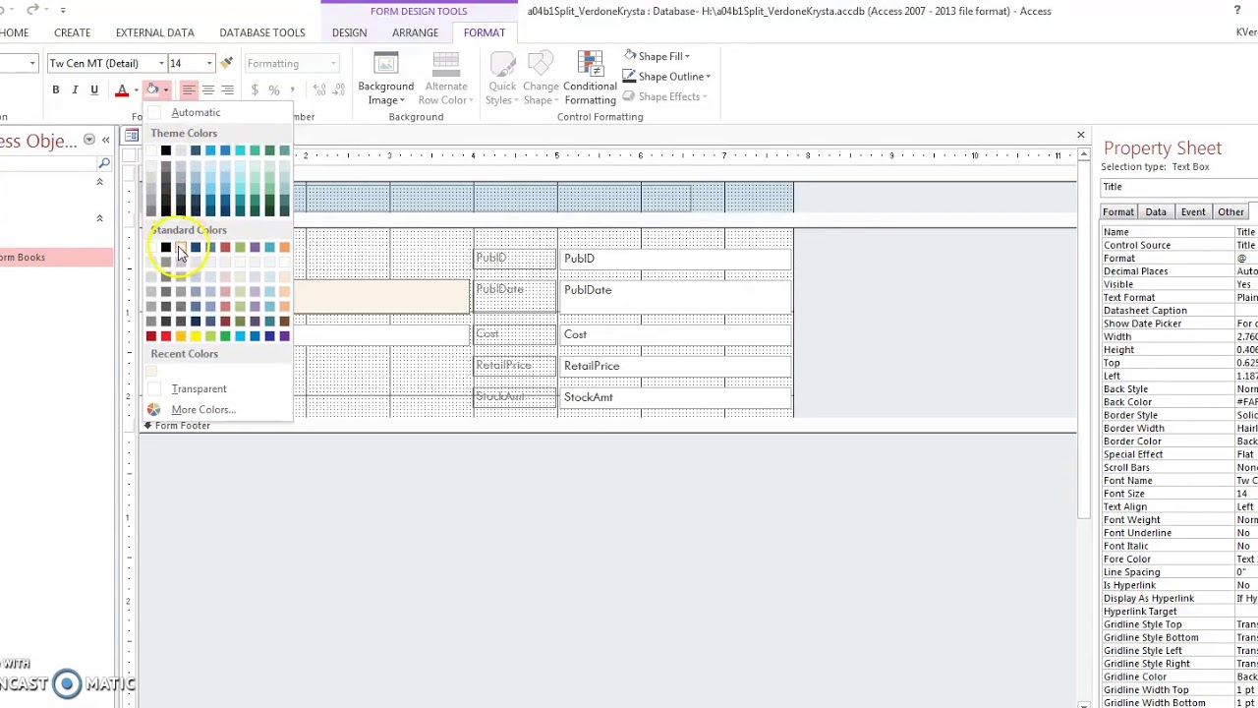
Task: Select the FORMAT ribbon tab
Action: [x=485, y=32]
